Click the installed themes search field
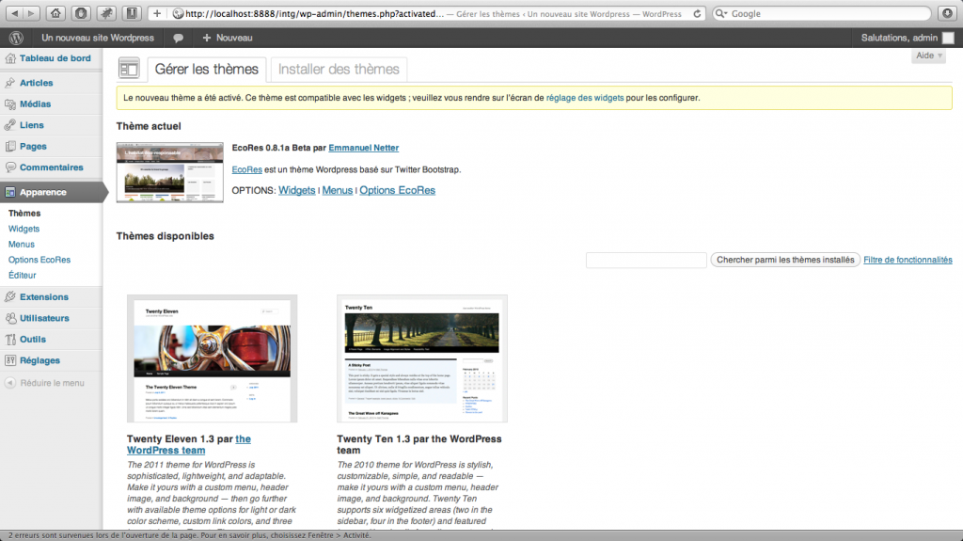 click(x=646, y=260)
